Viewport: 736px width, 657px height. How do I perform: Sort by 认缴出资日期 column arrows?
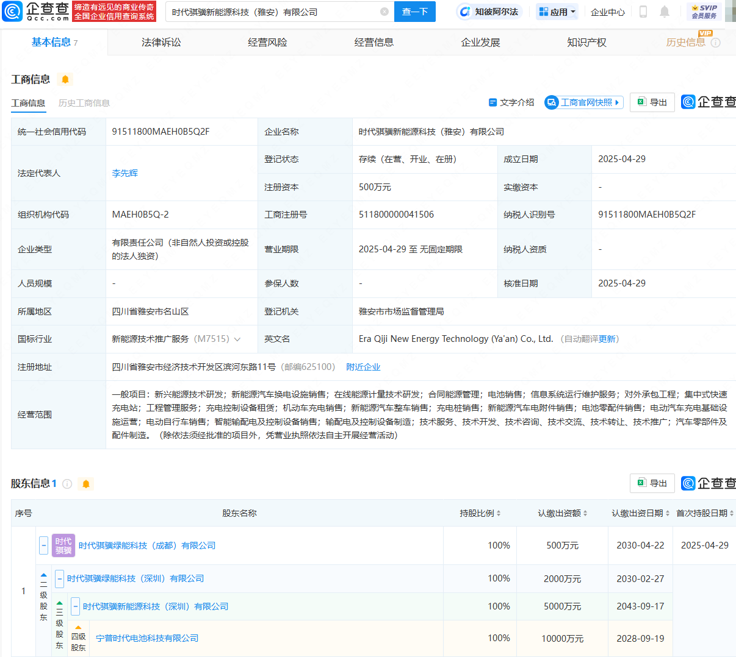(x=668, y=514)
